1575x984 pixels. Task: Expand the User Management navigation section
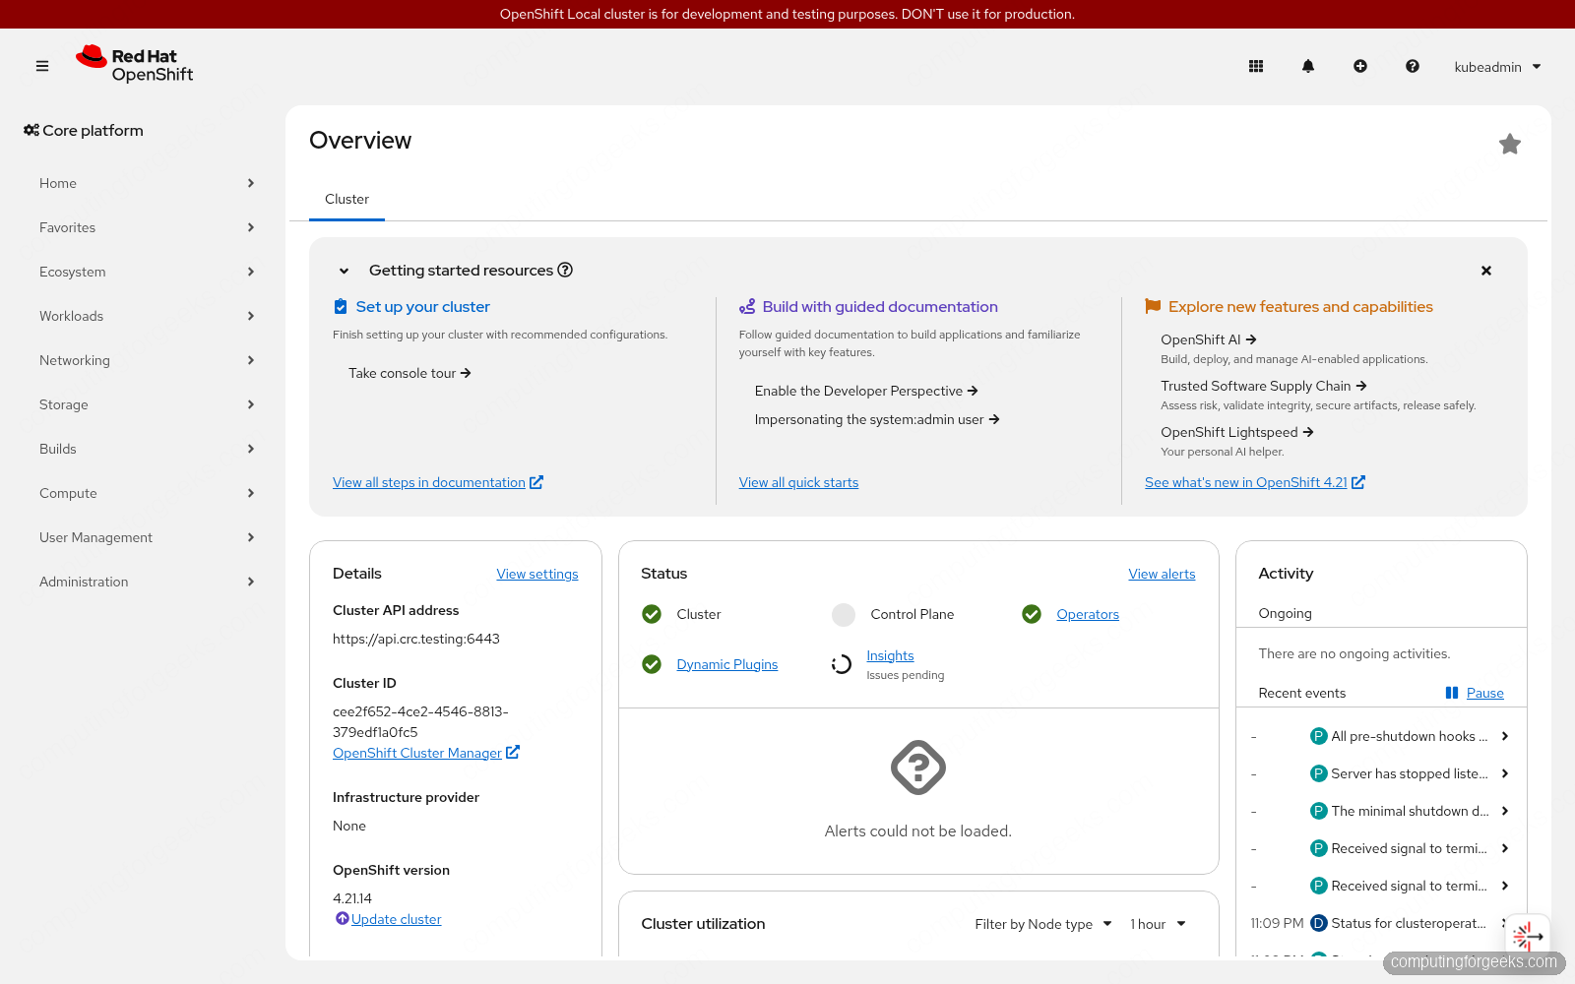coord(147,537)
